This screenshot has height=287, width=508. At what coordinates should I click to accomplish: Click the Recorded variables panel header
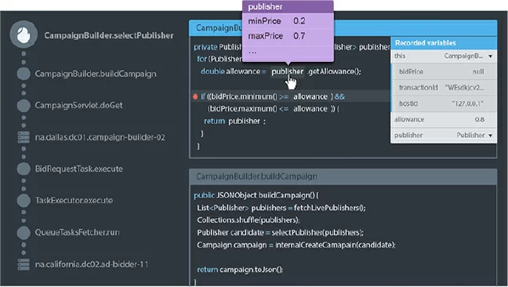point(444,43)
